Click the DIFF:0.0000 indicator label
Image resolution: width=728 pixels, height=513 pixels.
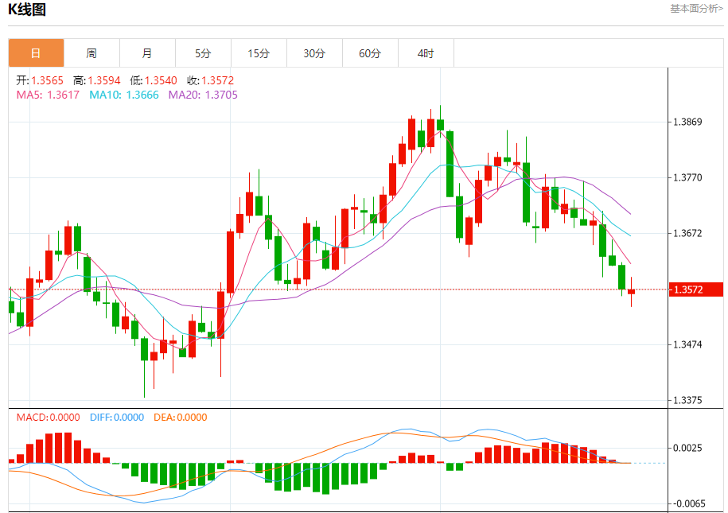point(117,417)
